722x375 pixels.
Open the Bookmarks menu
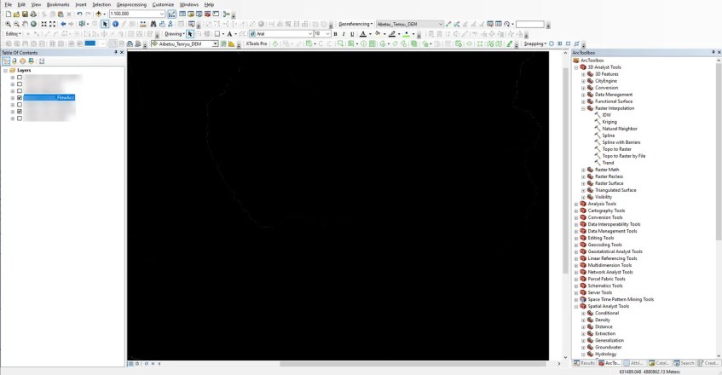click(58, 4)
